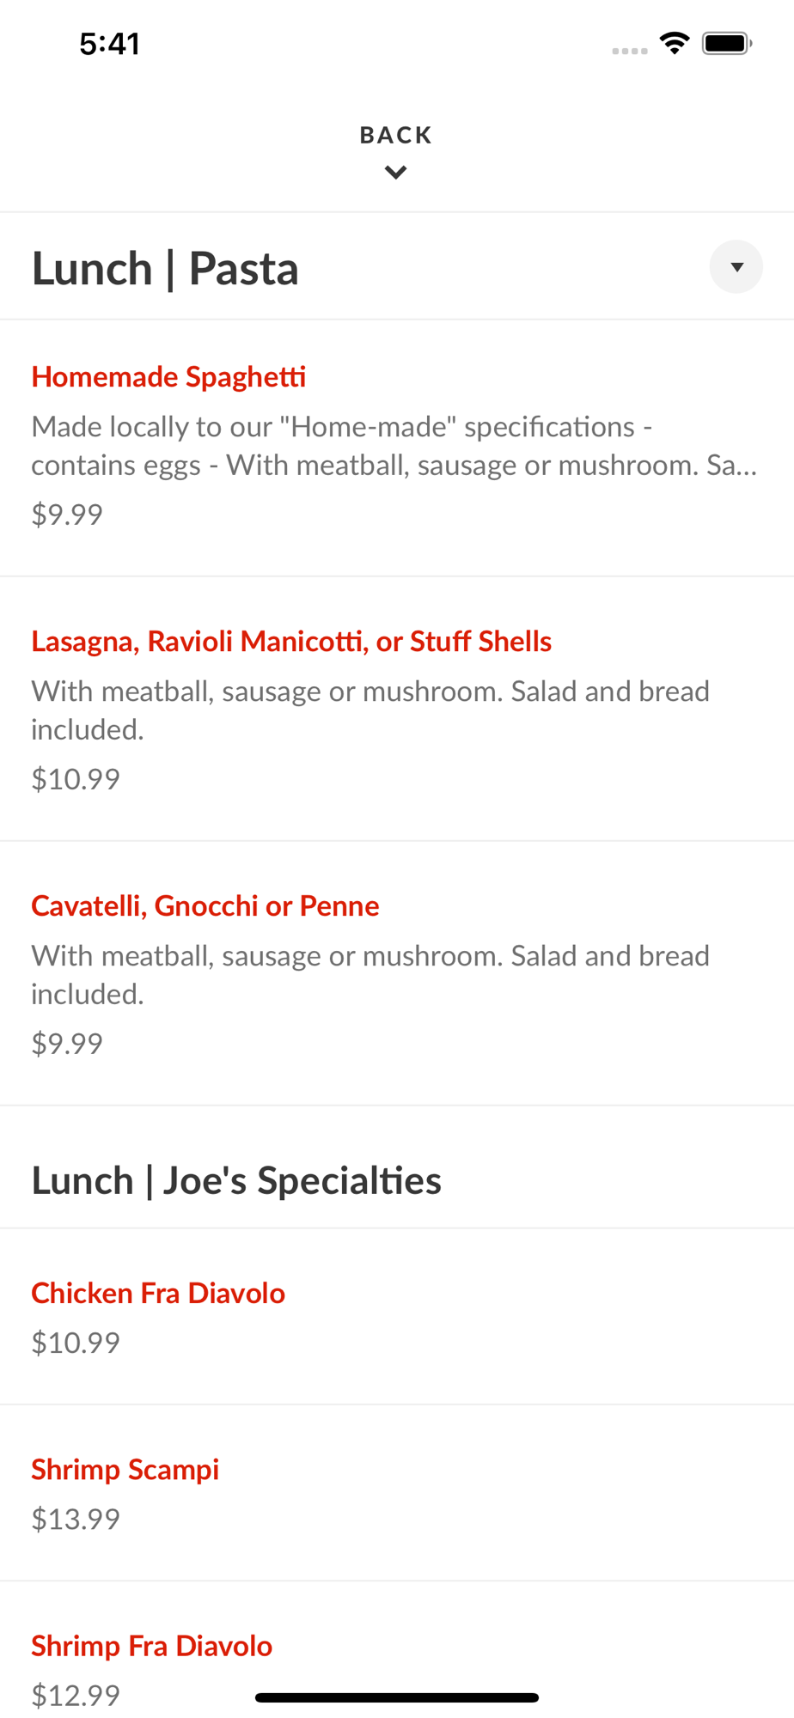Select Homemade Spaghetti menu item
The height and width of the screenshot is (1718, 794).
coord(168,377)
